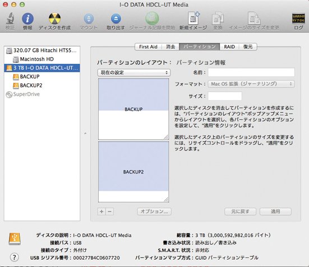Select the BACKUP volume in the sidebar
The width and height of the screenshot is (309, 267).
tap(42, 77)
